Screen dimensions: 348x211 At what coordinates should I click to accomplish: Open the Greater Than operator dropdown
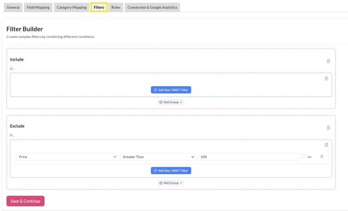158,157
